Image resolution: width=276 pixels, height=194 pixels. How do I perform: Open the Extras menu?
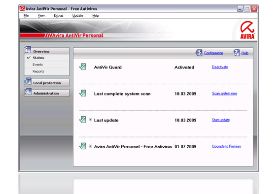(59, 16)
